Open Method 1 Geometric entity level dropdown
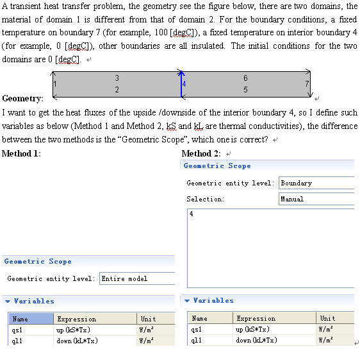 (x=137, y=278)
